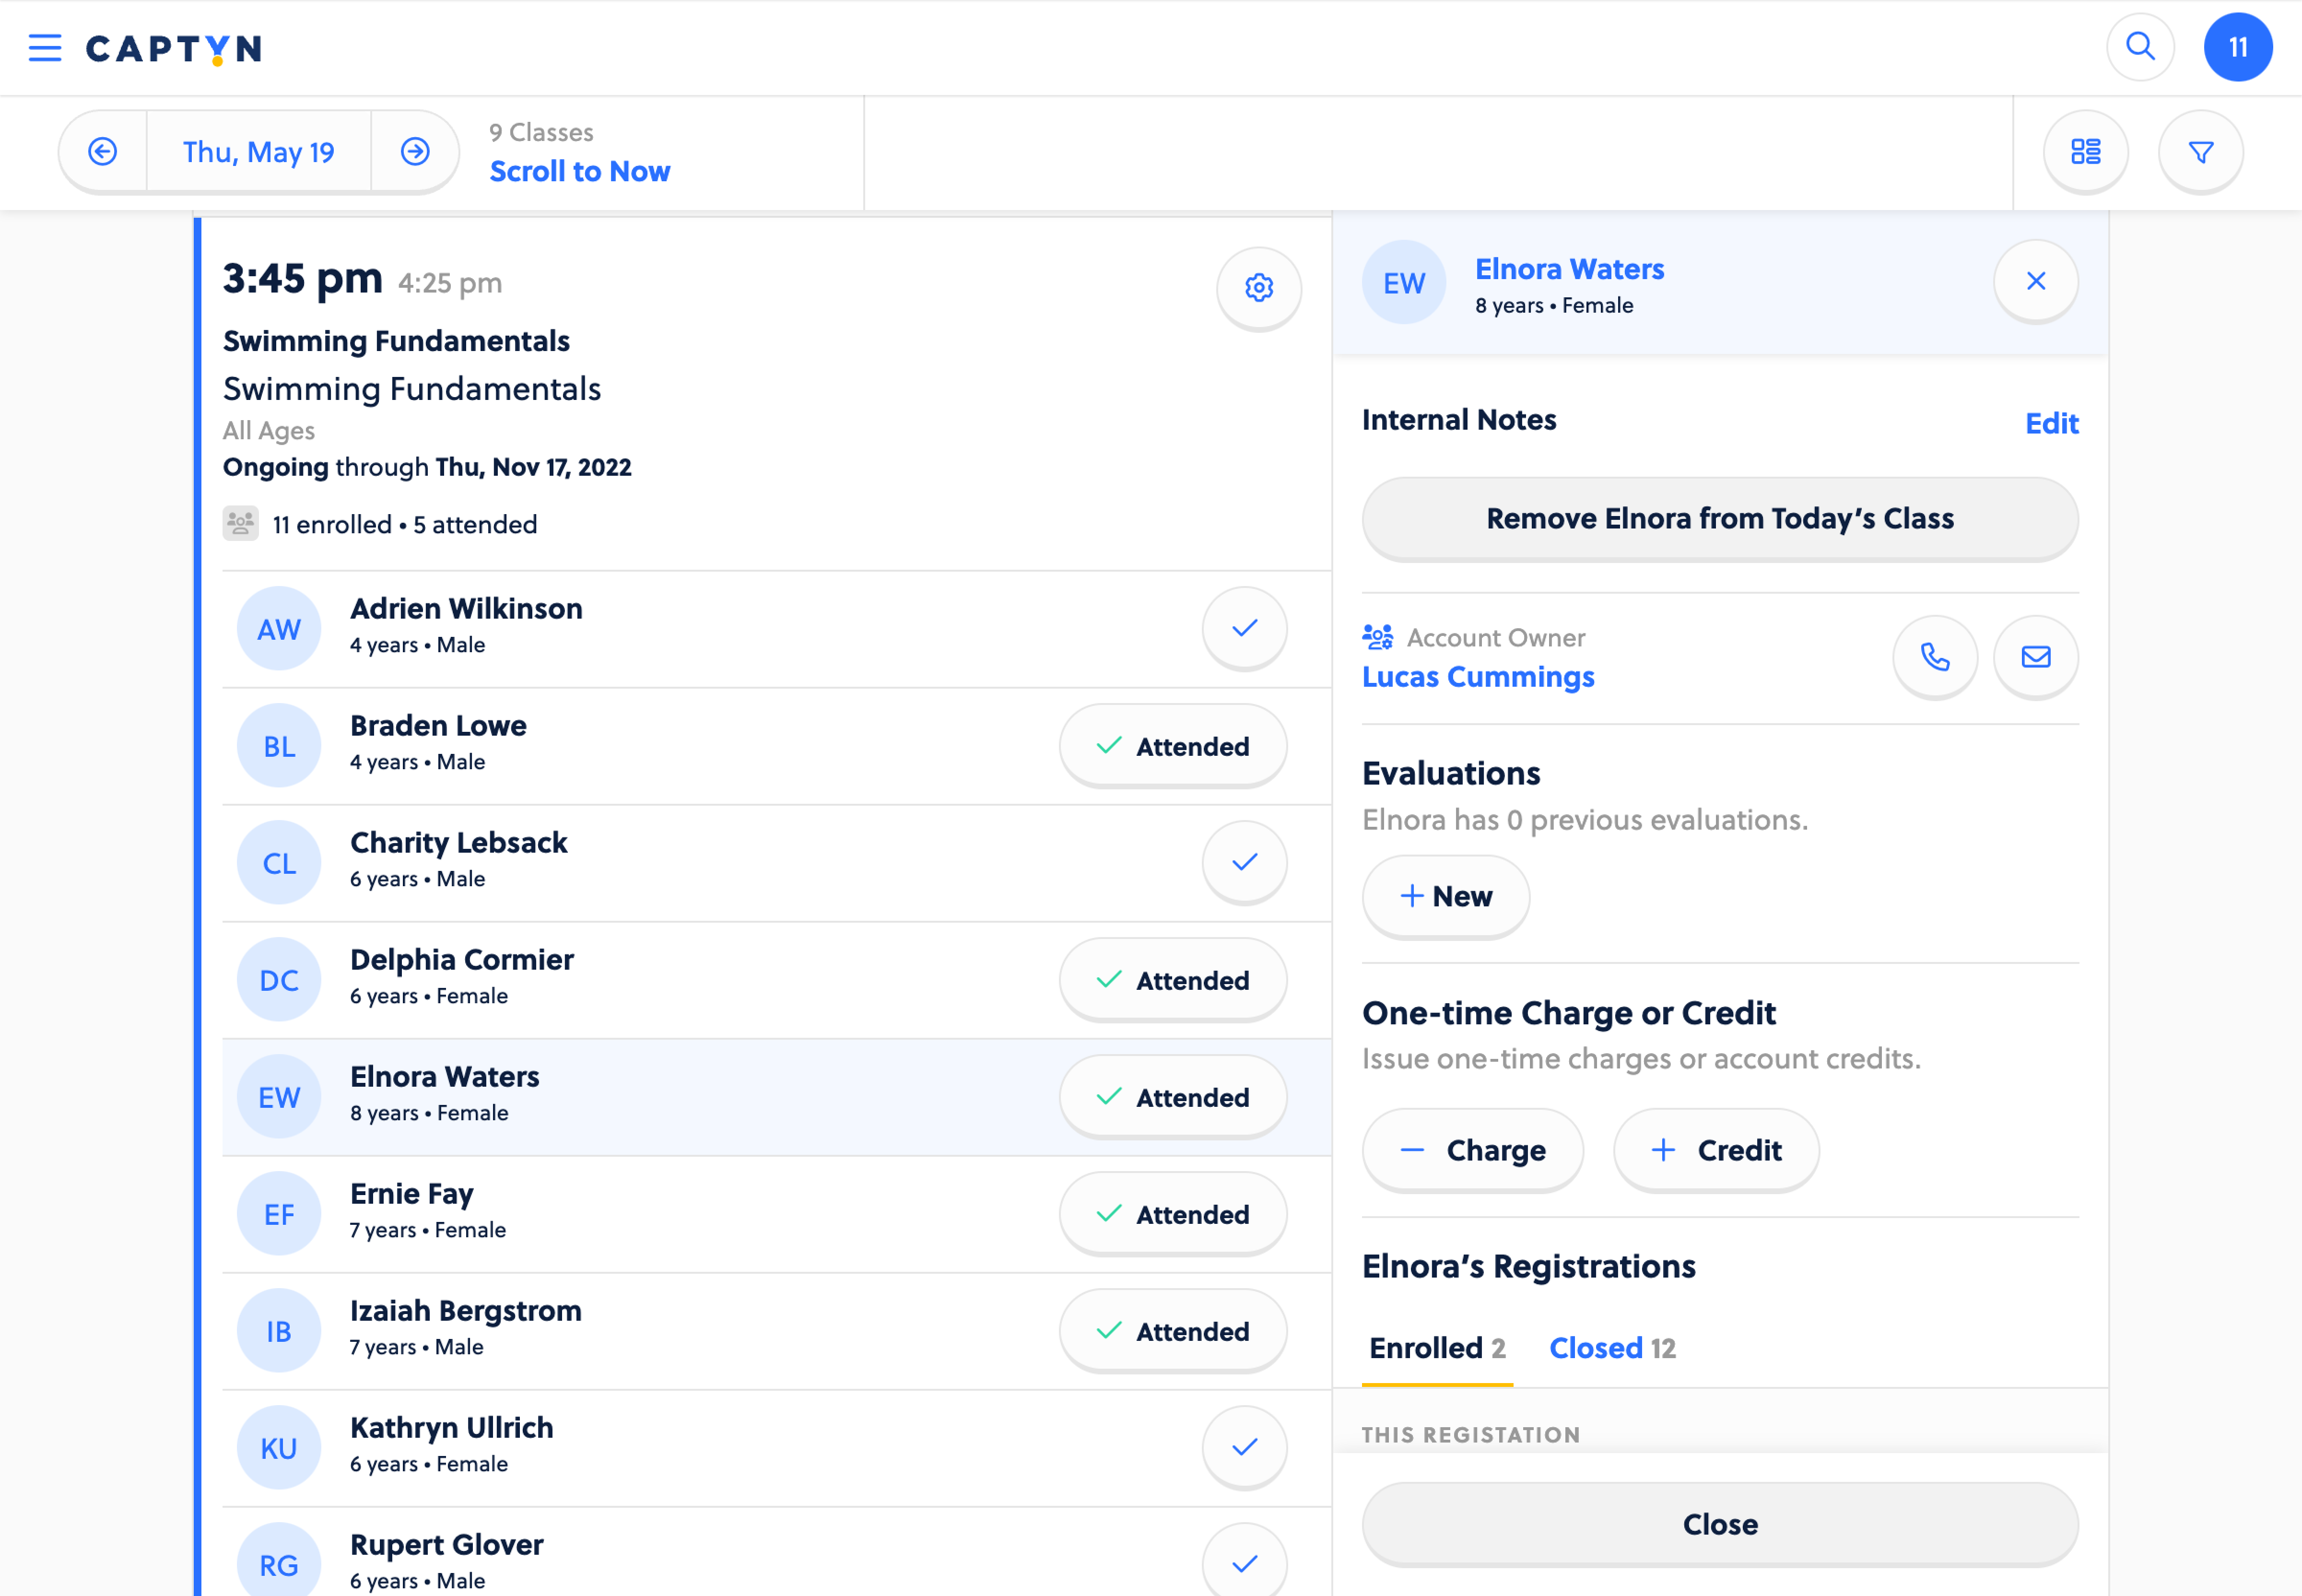Select the Enrolled registrations tab
Screen dimensions: 2302x1596
(1436, 1348)
